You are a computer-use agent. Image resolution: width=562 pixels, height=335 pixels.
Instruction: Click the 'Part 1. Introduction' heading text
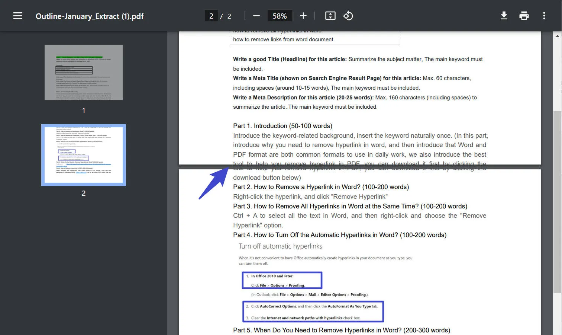click(x=282, y=126)
